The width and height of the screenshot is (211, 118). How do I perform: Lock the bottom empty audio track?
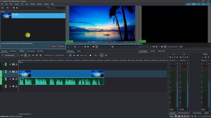(16, 87)
